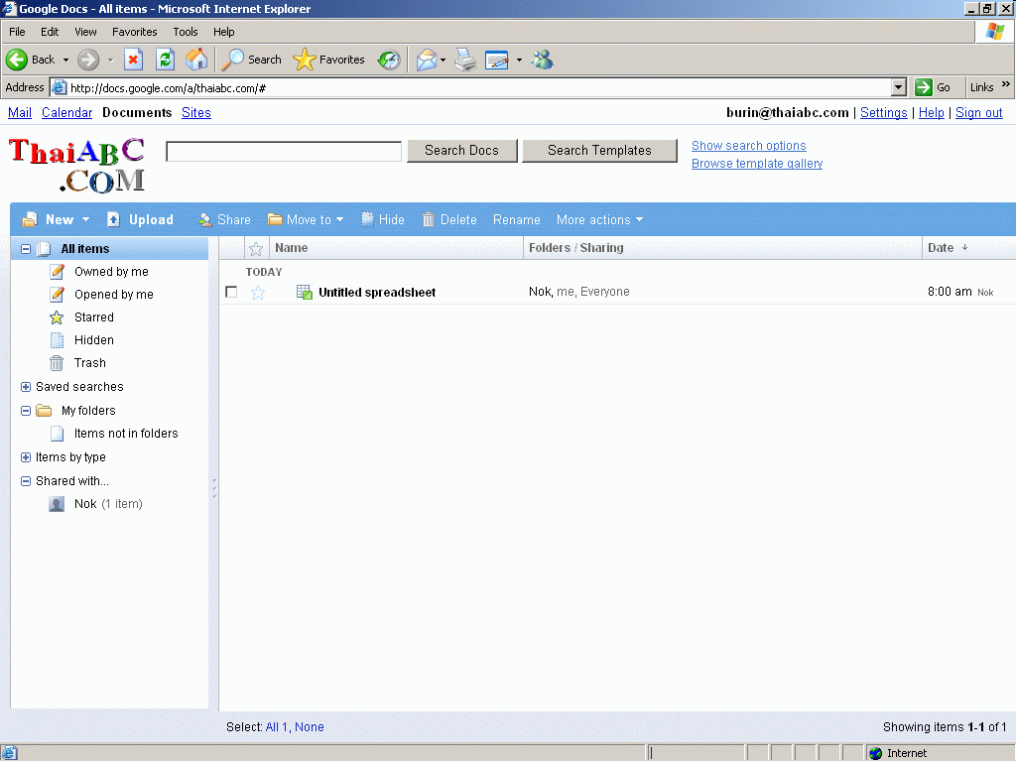Screen dimensions: 1016x762
Task: Click the Trash icon in sidebar
Action: 58,363
